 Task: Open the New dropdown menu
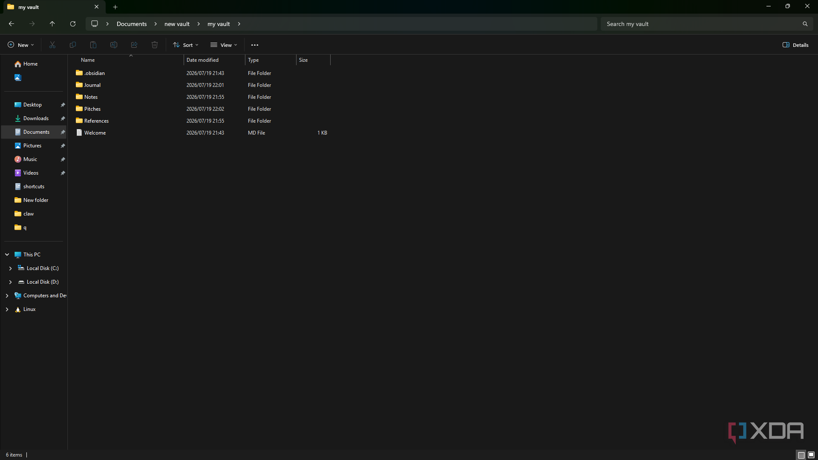[20, 45]
